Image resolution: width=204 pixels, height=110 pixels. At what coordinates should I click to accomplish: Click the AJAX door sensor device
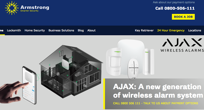coord(149,62)
